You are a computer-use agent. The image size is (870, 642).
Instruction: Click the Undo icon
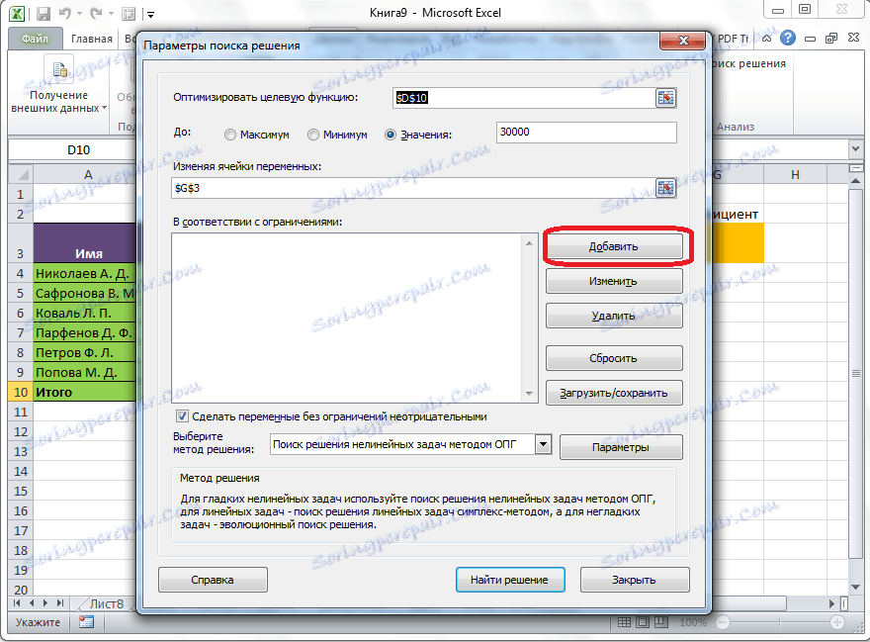(x=64, y=14)
